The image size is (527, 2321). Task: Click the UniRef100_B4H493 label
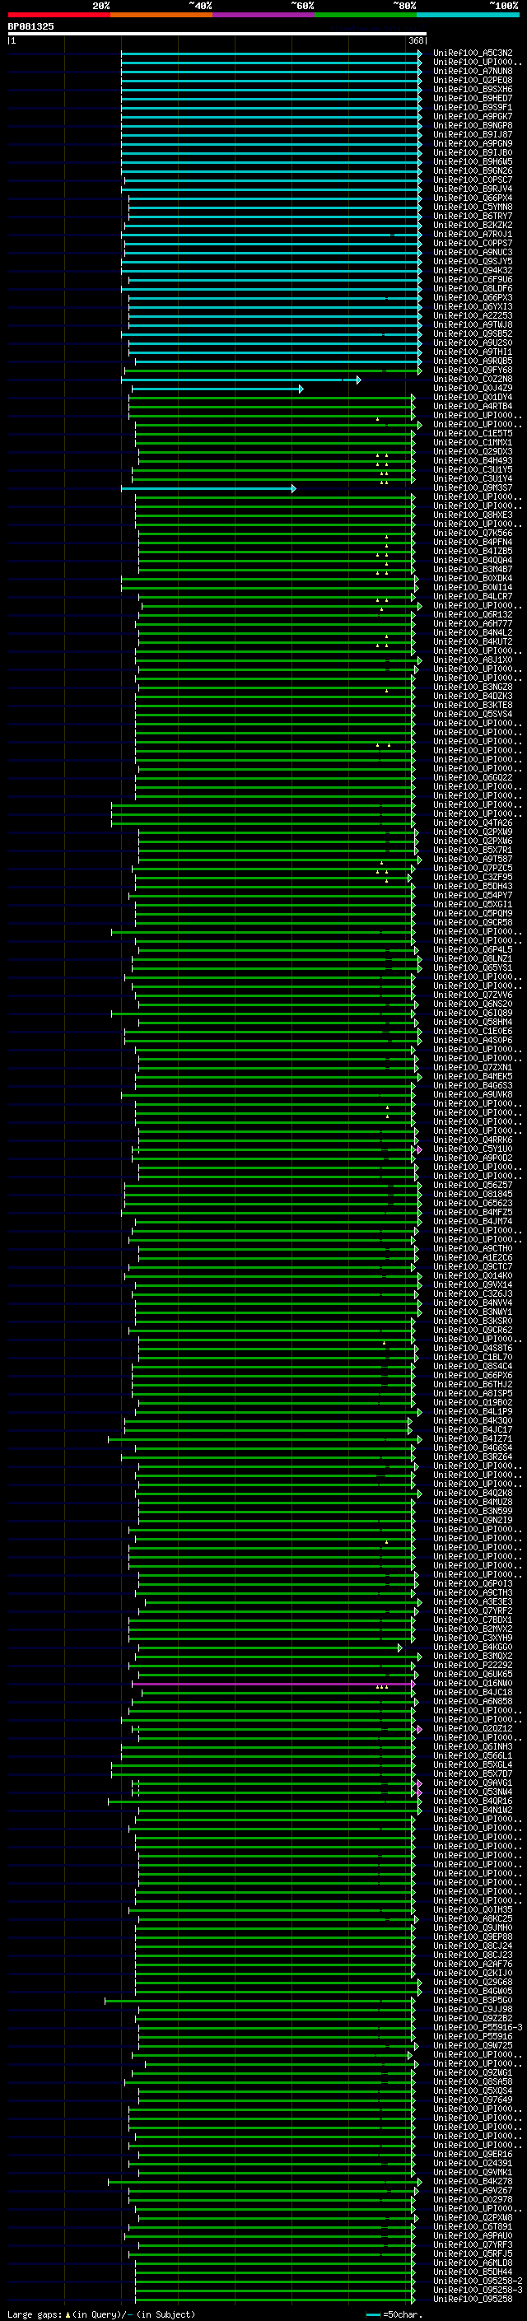473,460
